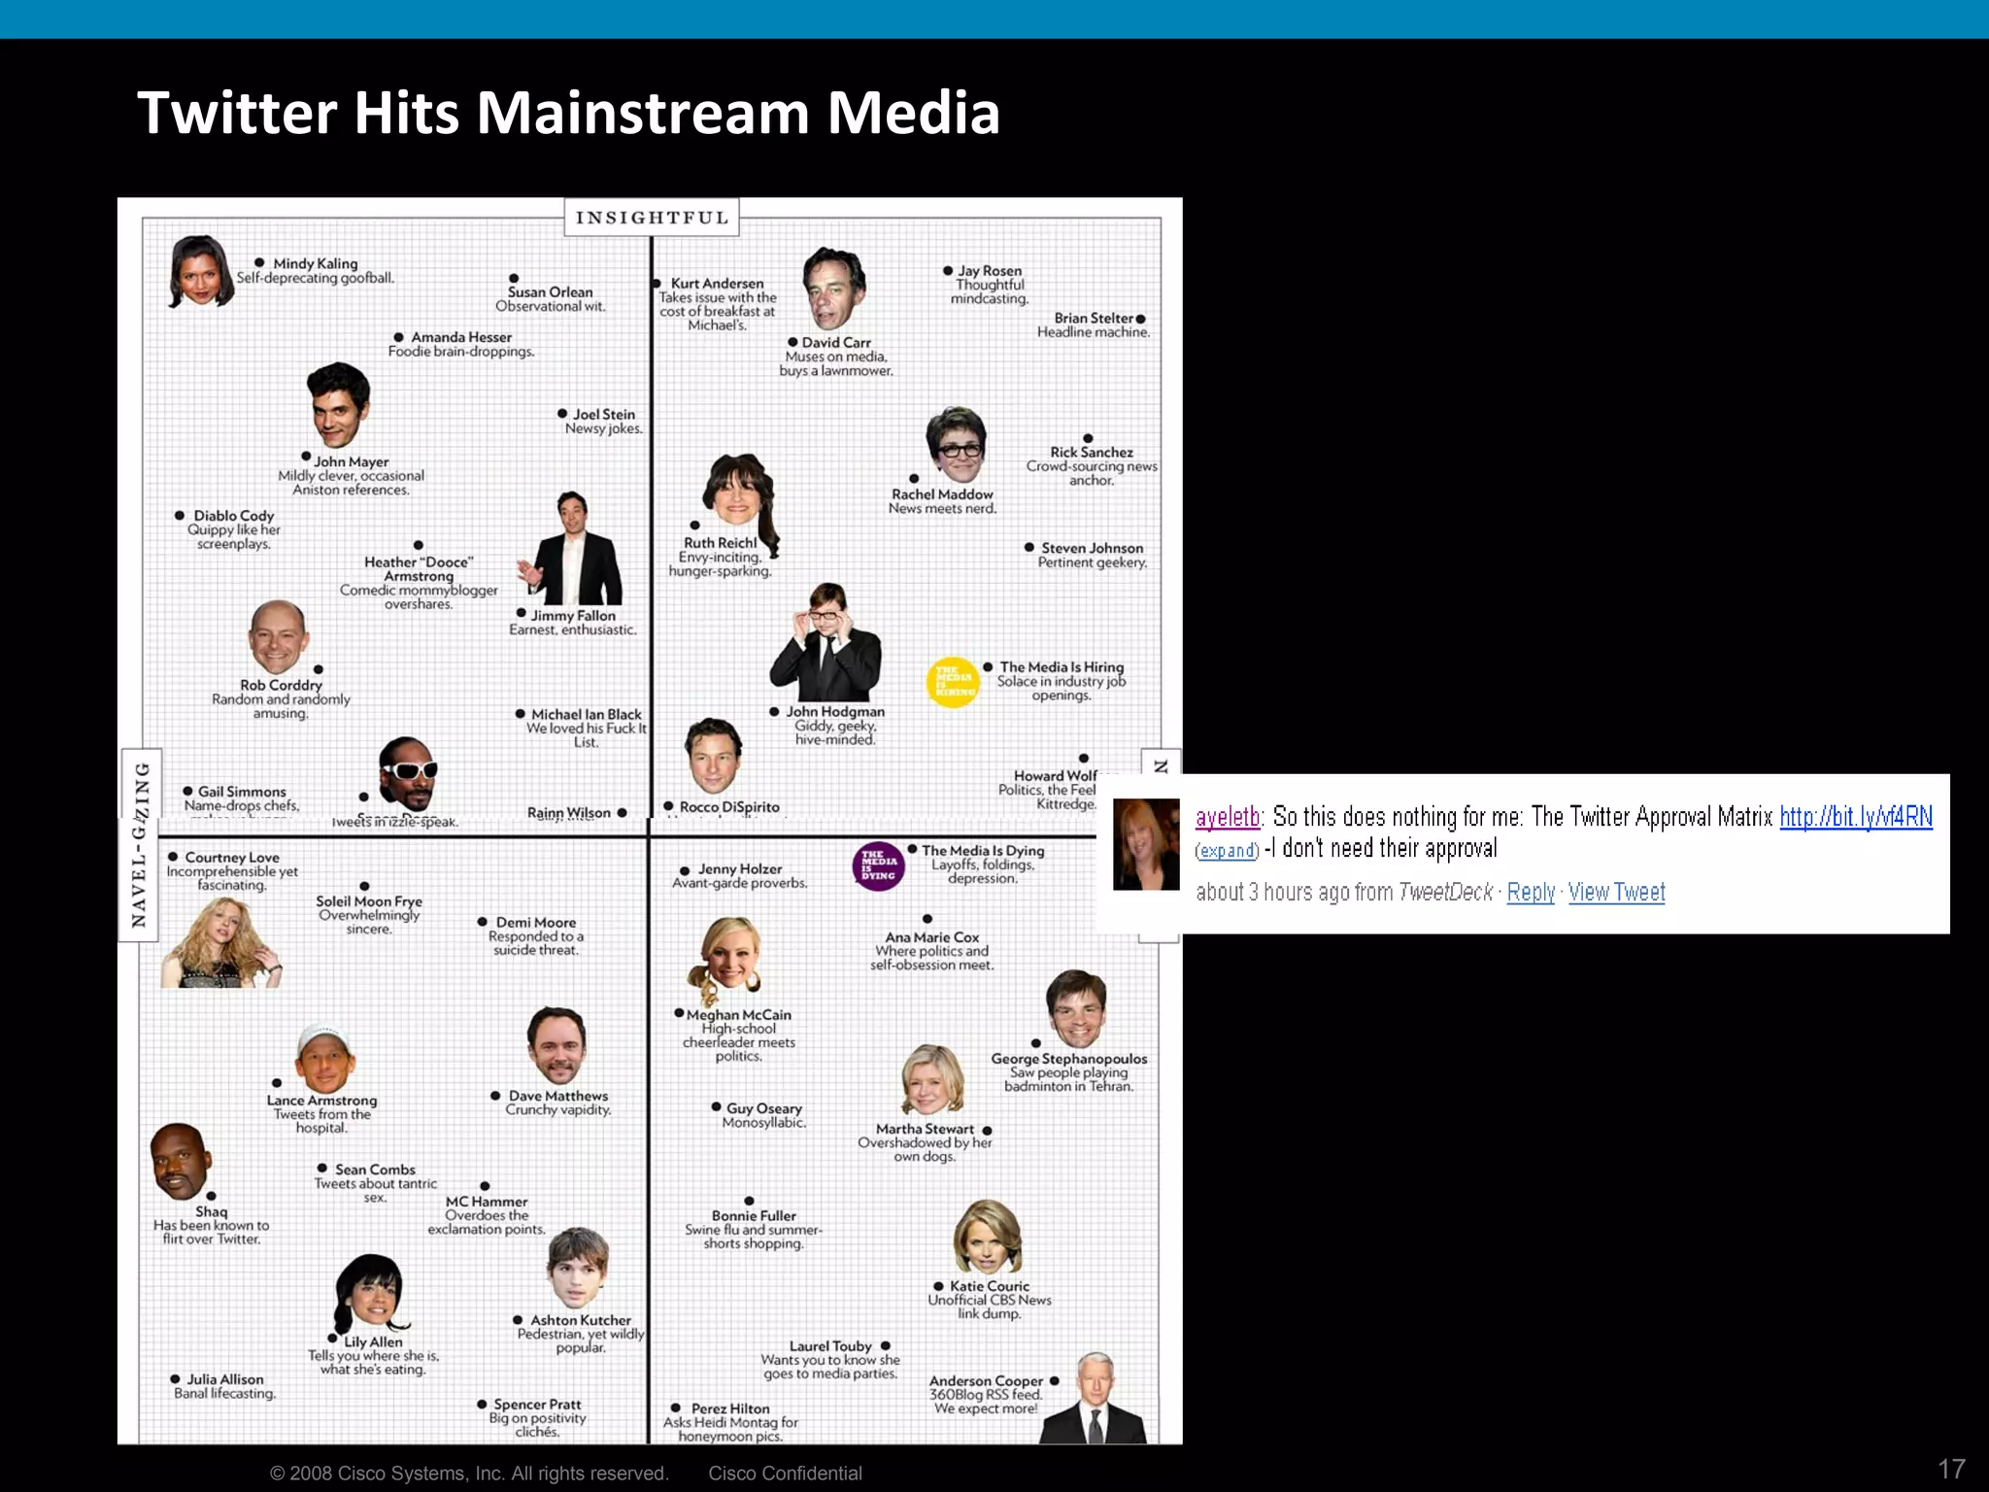Viewport: 1989px width, 1492px height.
Task: Click Shaq's face photo
Action: pos(181,1162)
